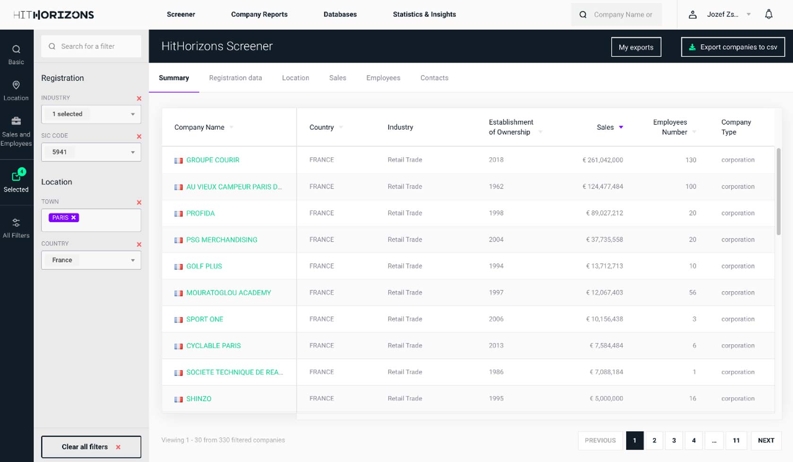
Task: Open the GROUPE COURIR company link
Action: coord(213,160)
